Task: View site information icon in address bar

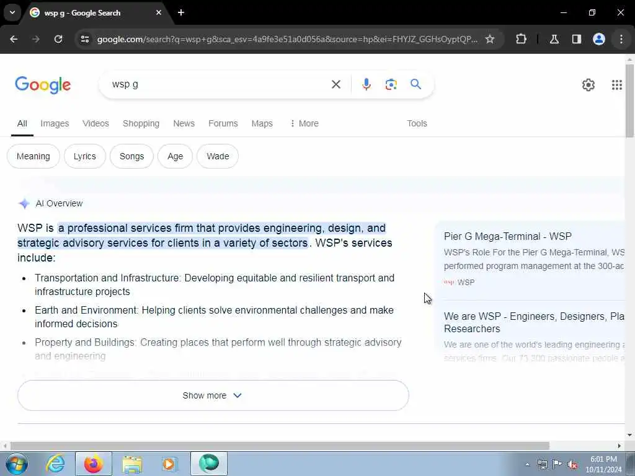Action: pos(84,39)
